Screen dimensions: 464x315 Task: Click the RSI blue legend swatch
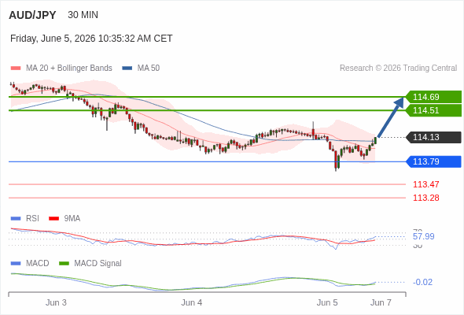[x=16, y=219]
